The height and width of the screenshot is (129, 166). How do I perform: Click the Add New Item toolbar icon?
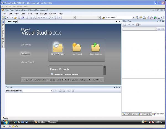coord(10,18)
